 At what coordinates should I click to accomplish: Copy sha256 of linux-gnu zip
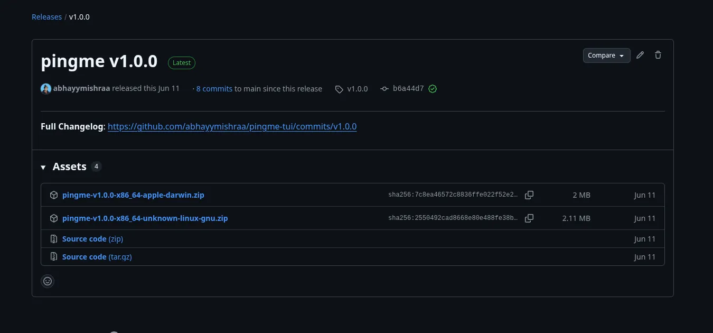[529, 218]
